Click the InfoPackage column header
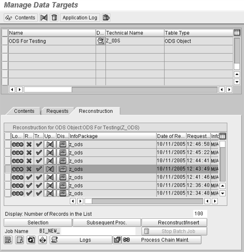This screenshot has width=244, height=252. tap(113, 136)
